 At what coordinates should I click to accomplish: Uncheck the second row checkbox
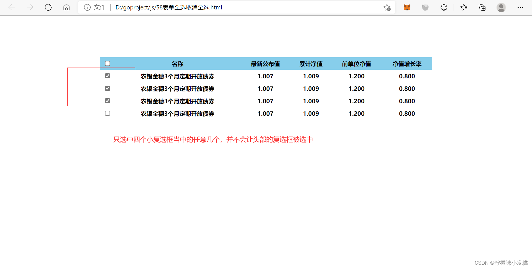click(108, 88)
